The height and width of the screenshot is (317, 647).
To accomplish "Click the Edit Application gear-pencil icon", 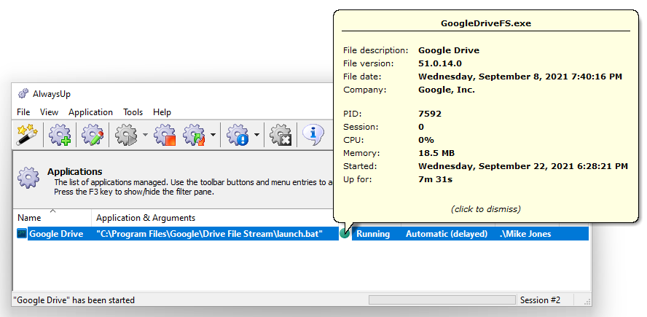I will pos(93,135).
